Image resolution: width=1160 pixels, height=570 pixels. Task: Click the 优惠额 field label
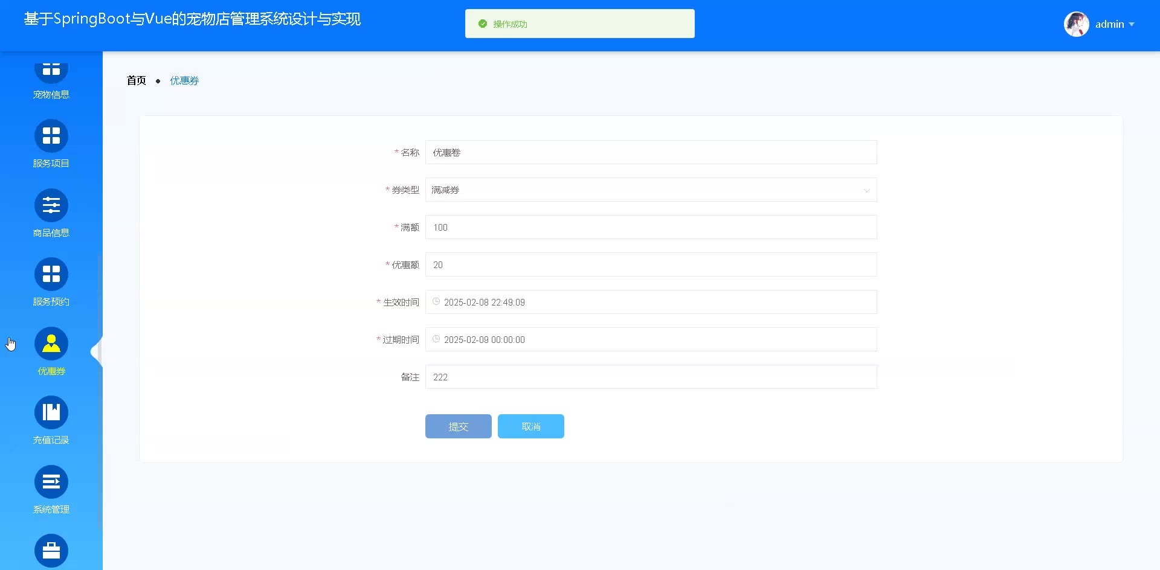point(405,265)
